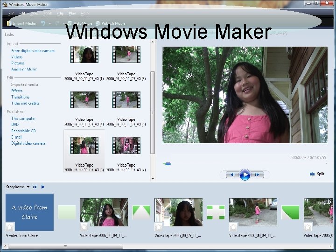Click the green triangle wipe transition
The image size is (336, 252).
pos(141,212)
